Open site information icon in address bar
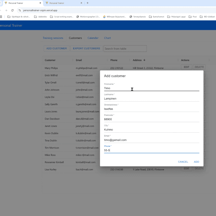This screenshot has height=216, width=216. (x=20, y=10)
